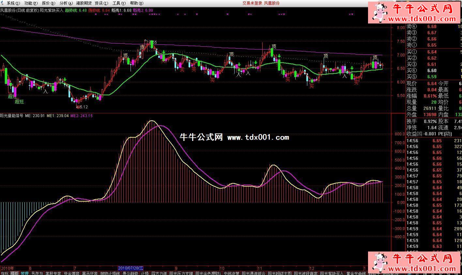Switch to the 模板 tab at bottom left
The width and height of the screenshot is (462, 275).
pos(14,273)
